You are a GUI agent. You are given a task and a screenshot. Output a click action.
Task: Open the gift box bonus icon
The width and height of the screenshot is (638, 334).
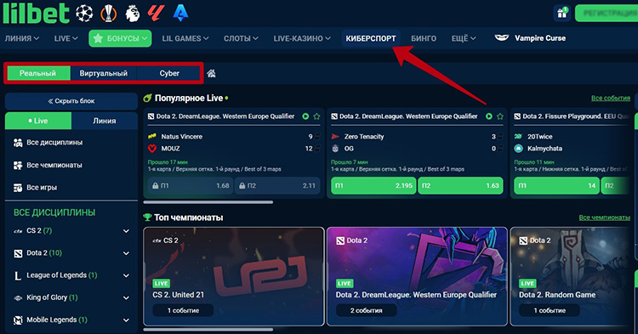(562, 14)
